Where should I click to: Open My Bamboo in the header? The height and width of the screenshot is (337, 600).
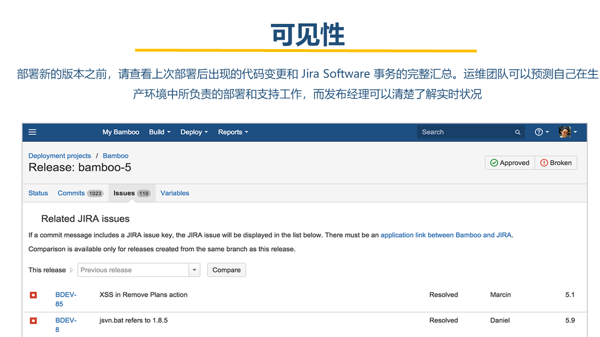(121, 132)
